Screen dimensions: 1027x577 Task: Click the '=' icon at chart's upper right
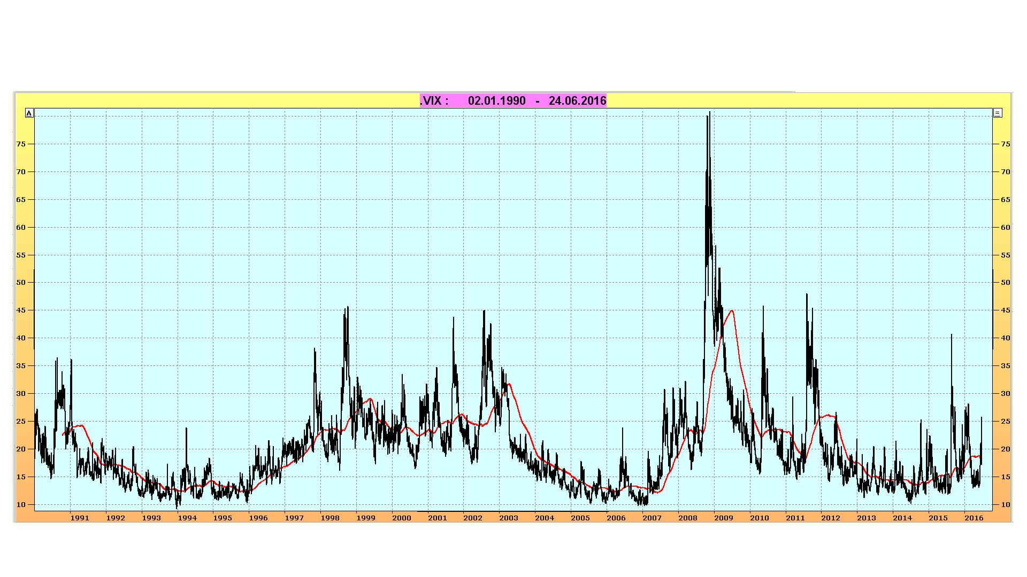pyautogui.click(x=998, y=113)
